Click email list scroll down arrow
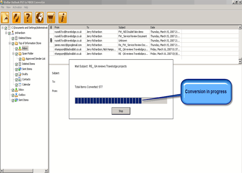 point(240,62)
